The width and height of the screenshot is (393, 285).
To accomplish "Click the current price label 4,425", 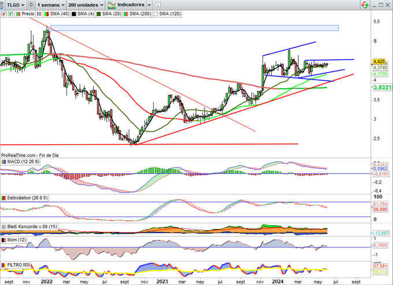I will [379, 62].
